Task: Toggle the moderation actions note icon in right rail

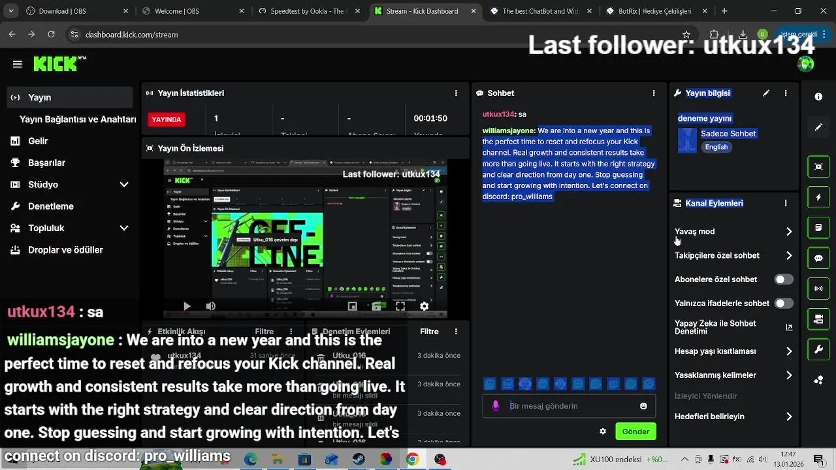Action: point(818,228)
